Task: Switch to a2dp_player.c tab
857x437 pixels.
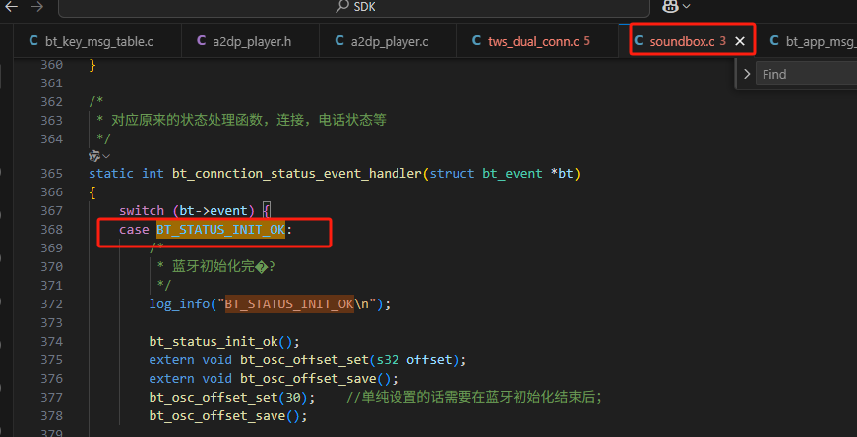Action: click(x=388, y=41)
